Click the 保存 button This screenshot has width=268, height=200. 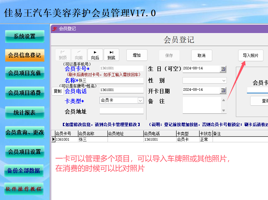169,55
